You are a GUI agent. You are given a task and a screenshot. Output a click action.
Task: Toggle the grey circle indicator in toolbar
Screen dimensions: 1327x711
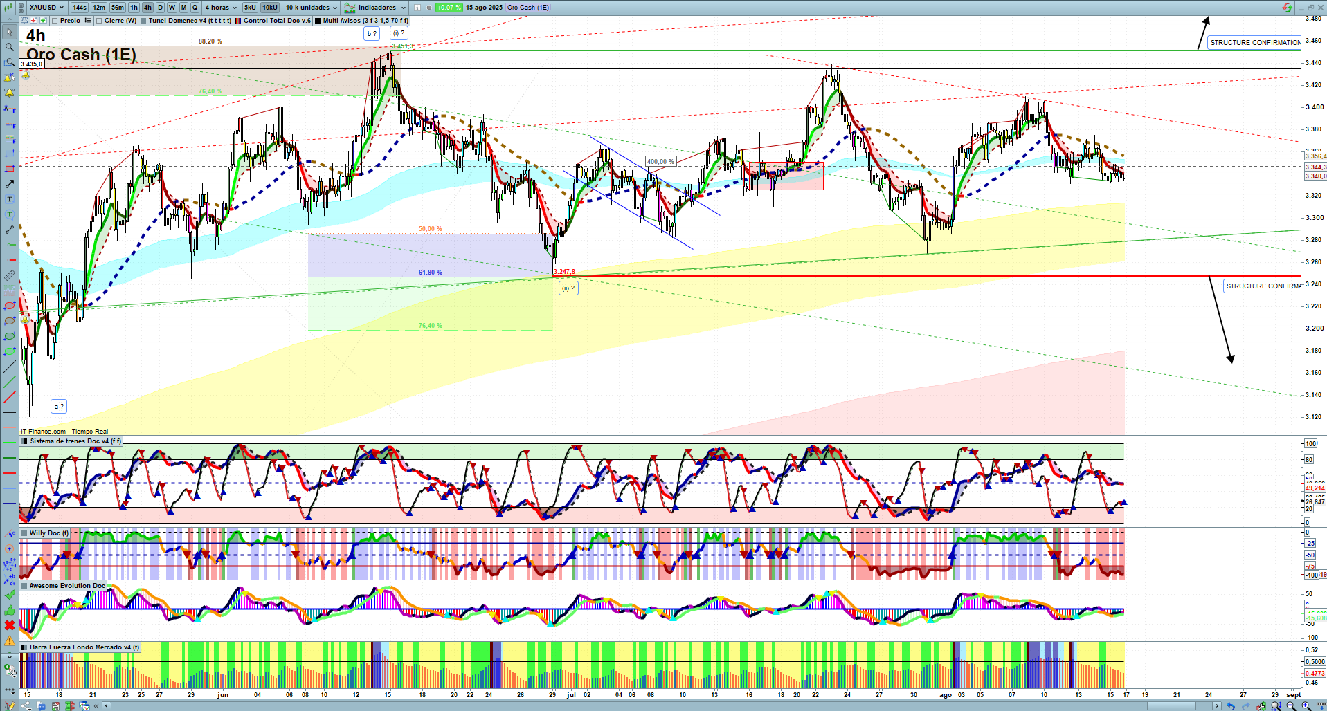coord(429,8)
